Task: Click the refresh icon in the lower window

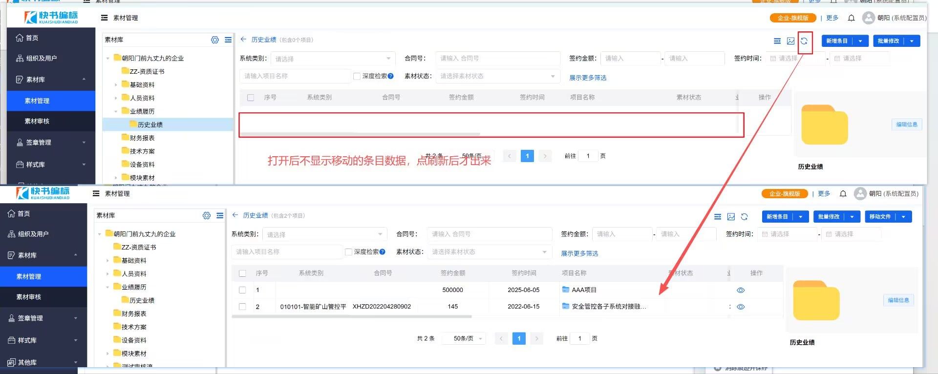Action: pos(744,217)
